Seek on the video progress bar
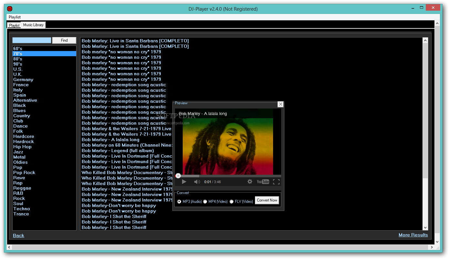The height and width of the screenshot is (259, 449). coord(228,176)
